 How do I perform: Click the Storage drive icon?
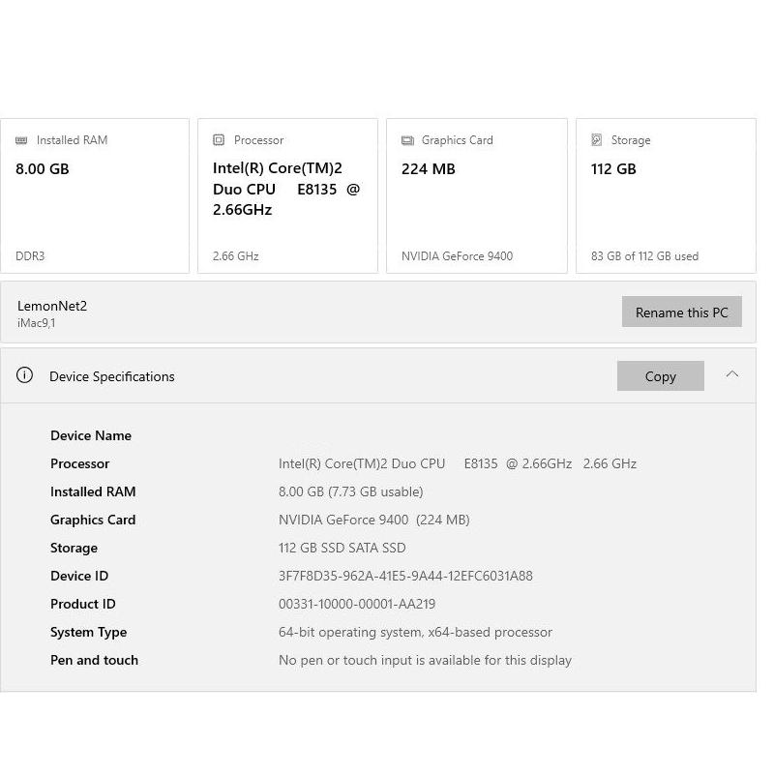tap(597, 139)
